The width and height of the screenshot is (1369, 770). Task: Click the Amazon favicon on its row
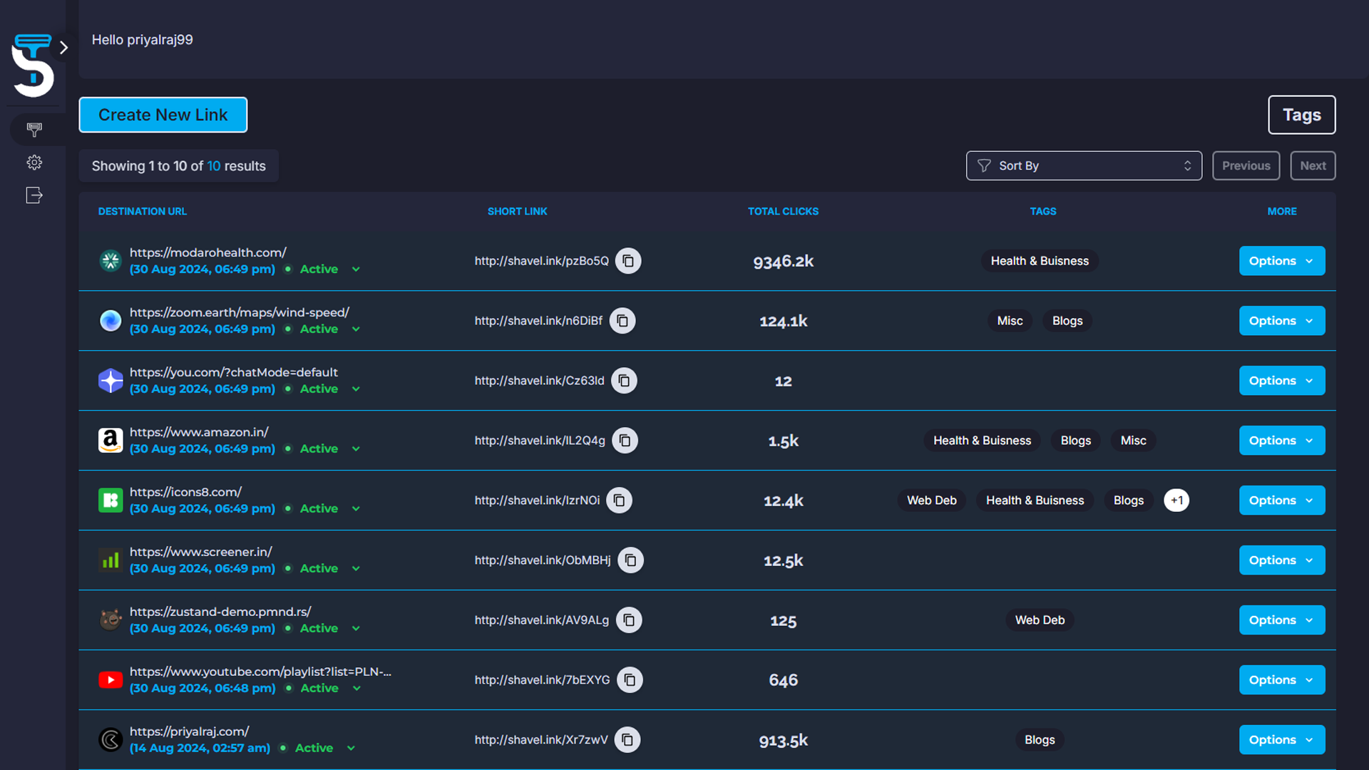tap(111, 440)
